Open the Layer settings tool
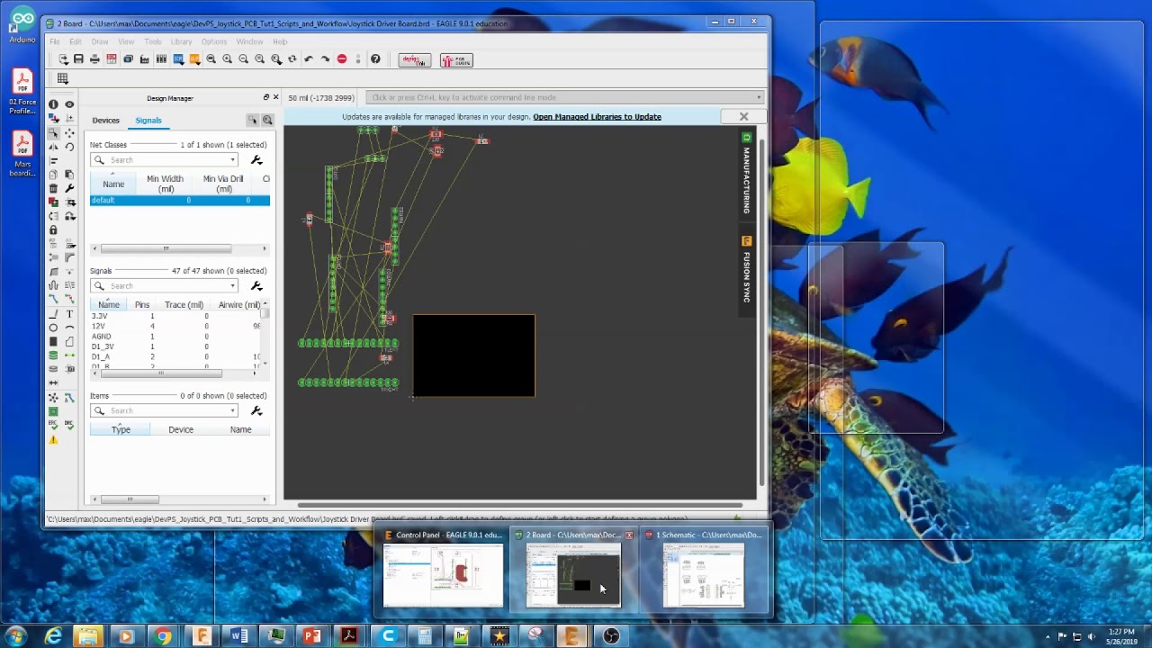This screenshot has height=648, width=1152. click(x=53, y=119)
